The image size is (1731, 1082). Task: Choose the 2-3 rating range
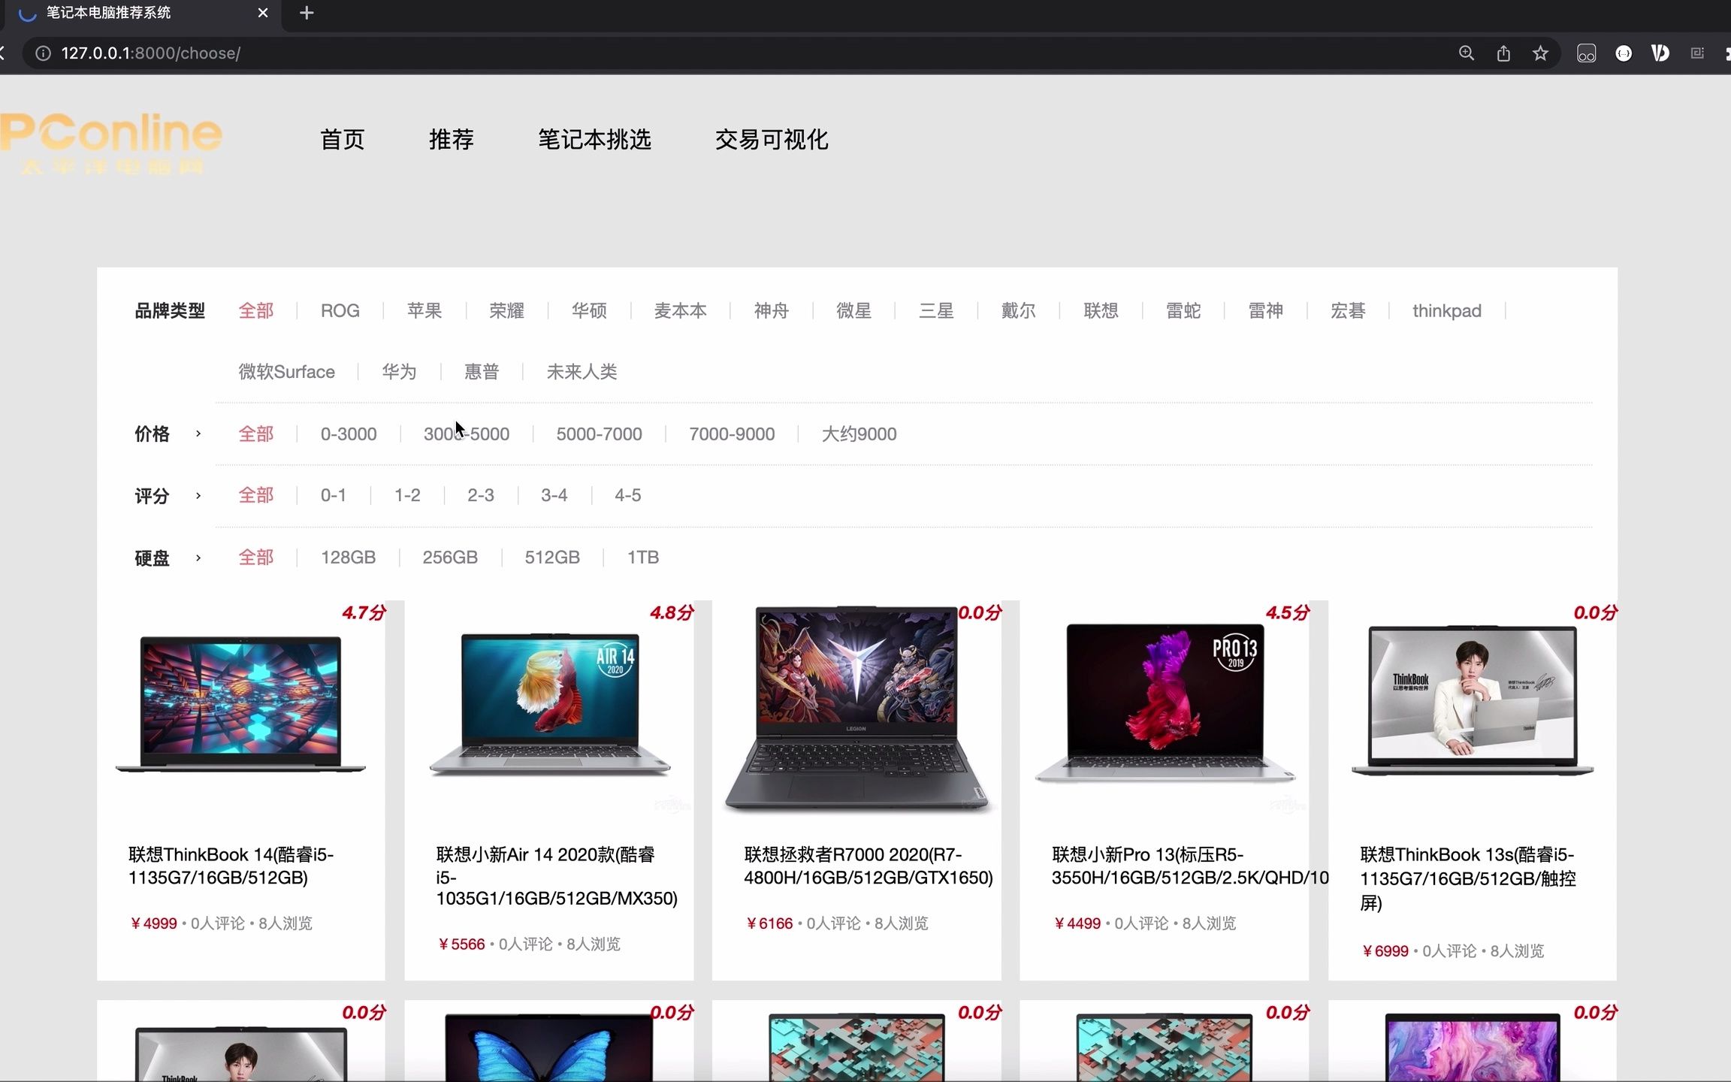coord(481,496)
